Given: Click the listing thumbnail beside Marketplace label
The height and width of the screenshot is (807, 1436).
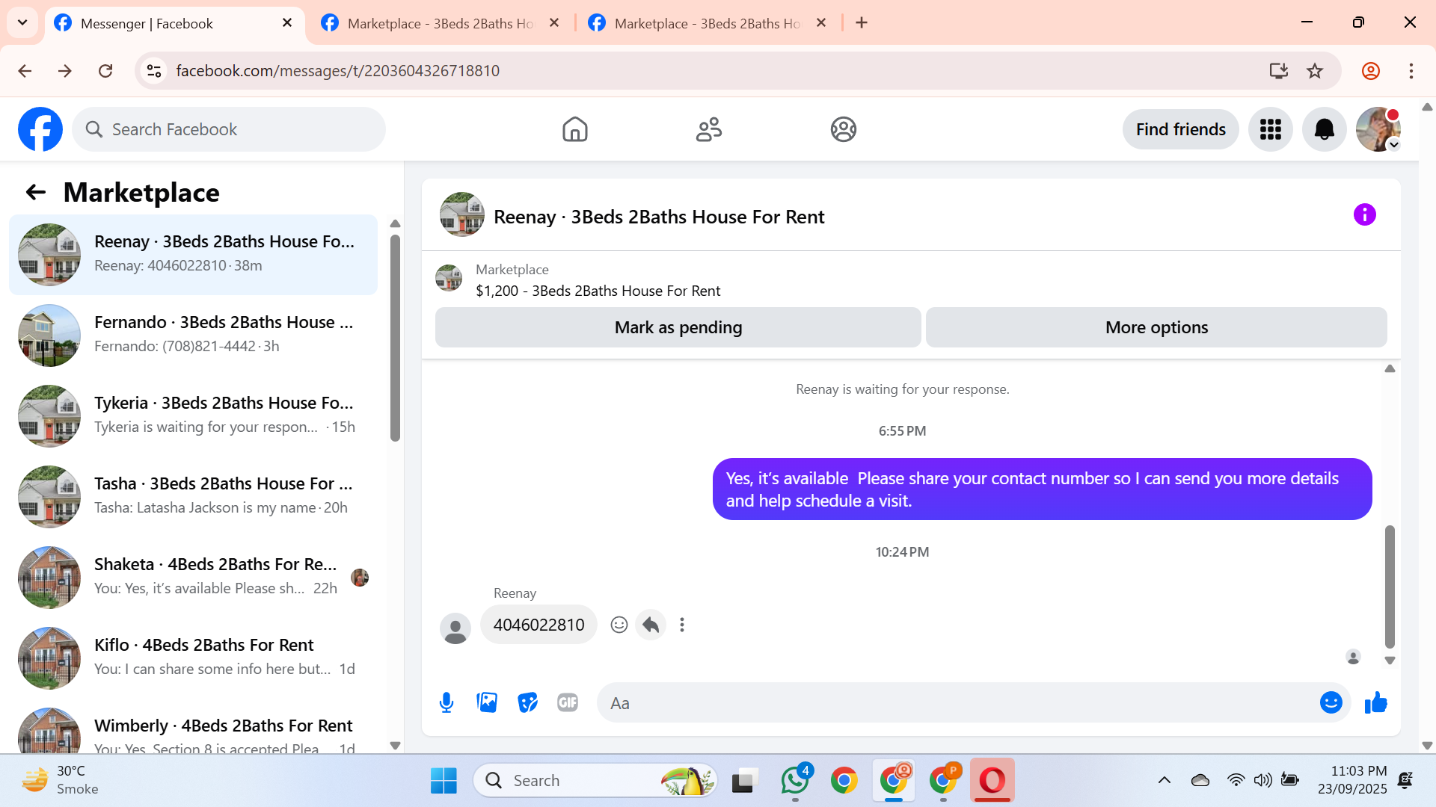Looking at the screenshot, I should pyautogui.click(x=449, y=278).
